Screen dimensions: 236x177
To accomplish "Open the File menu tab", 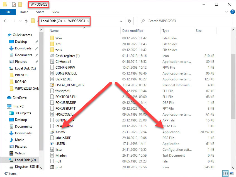I will point(8,12).
